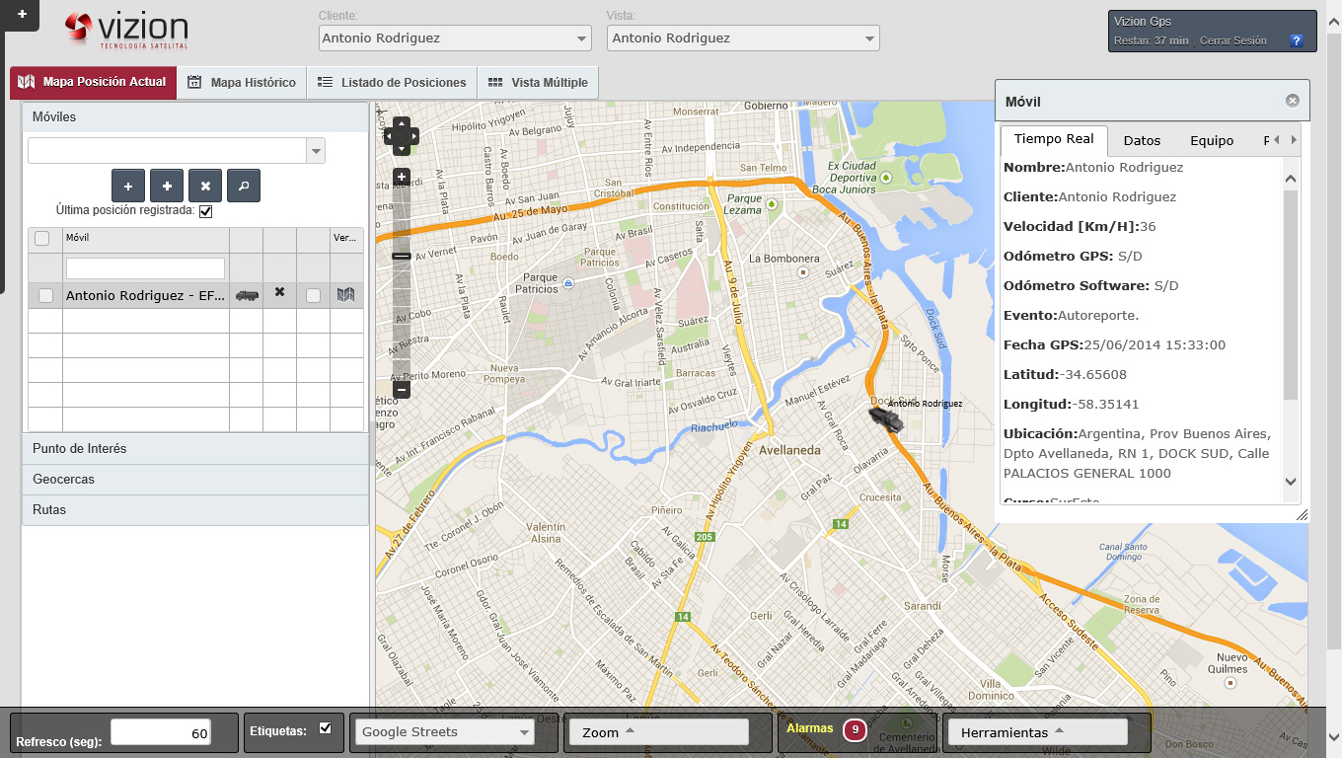Switch to Listado de Posiciones tab
This screenshot has width=1342, height=758.
click(x=392, y=83)
